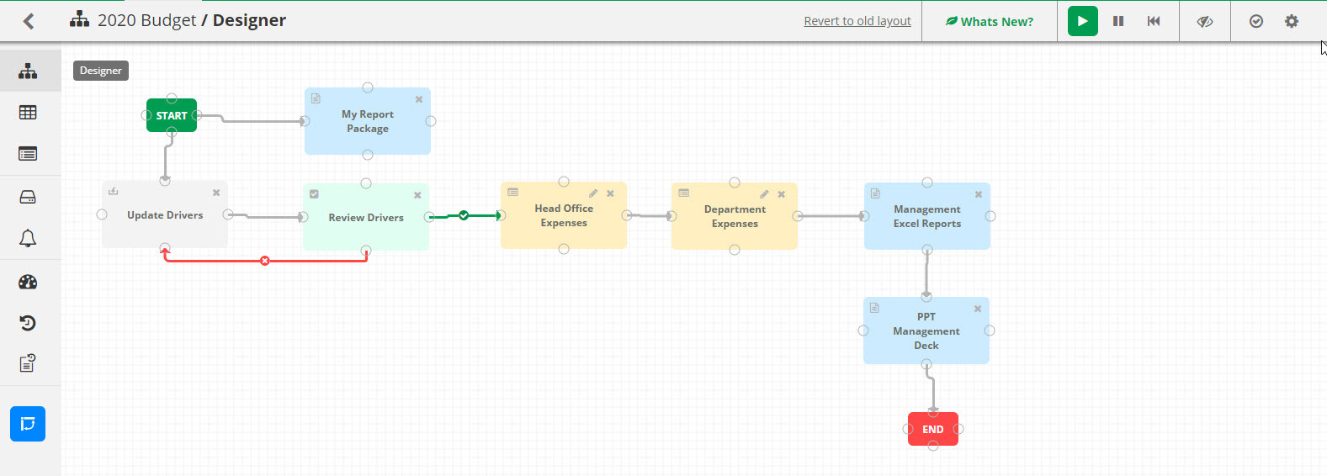This screenshot has height=476, width=1327.
Task: Click the circled checkmark validate icon
Action: 1256,21
